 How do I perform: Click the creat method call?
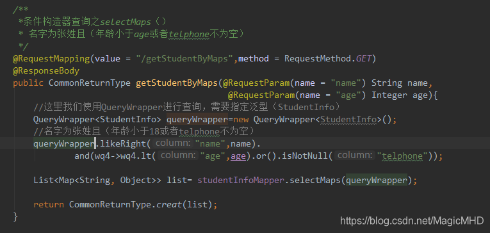pyautogui.click(x=169, y=205)
